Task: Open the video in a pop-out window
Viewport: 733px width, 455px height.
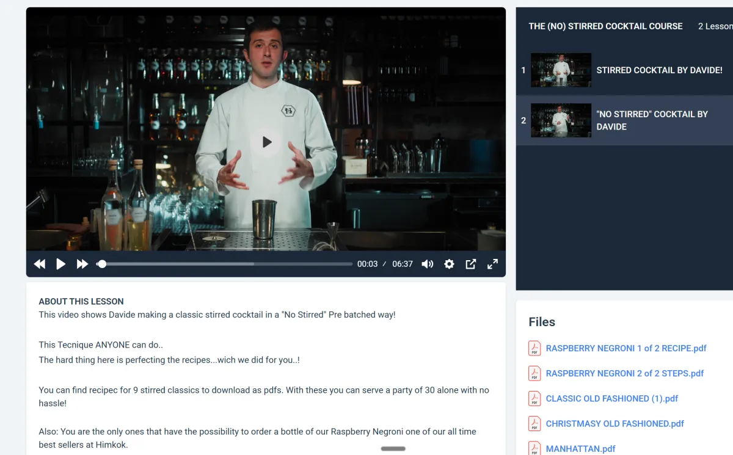Action: 471,264
